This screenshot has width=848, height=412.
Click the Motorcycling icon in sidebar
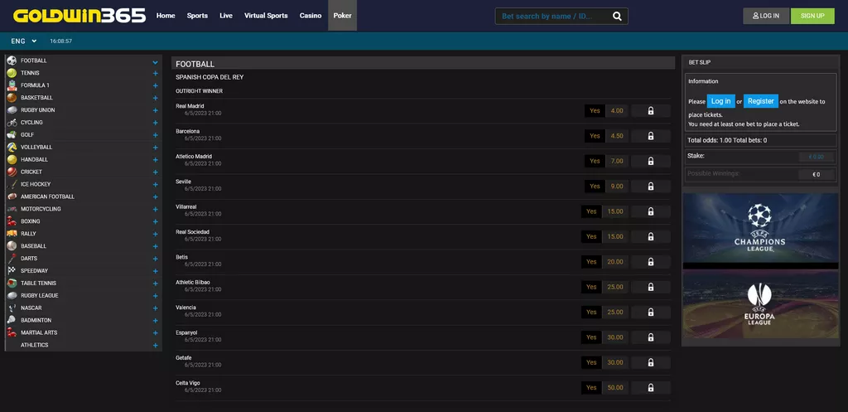(x=12, y=209)
